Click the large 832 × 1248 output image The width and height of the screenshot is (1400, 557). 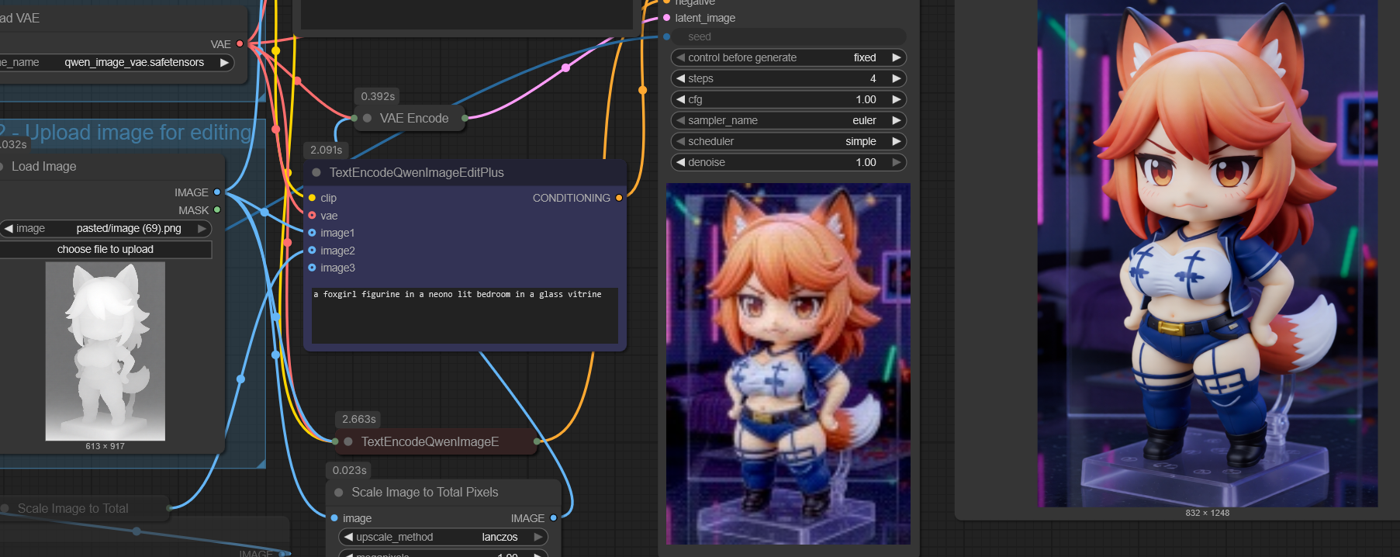coord(1208,253)
